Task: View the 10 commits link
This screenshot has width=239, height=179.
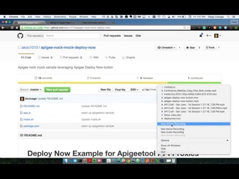Action: click(x=43, y=78)
